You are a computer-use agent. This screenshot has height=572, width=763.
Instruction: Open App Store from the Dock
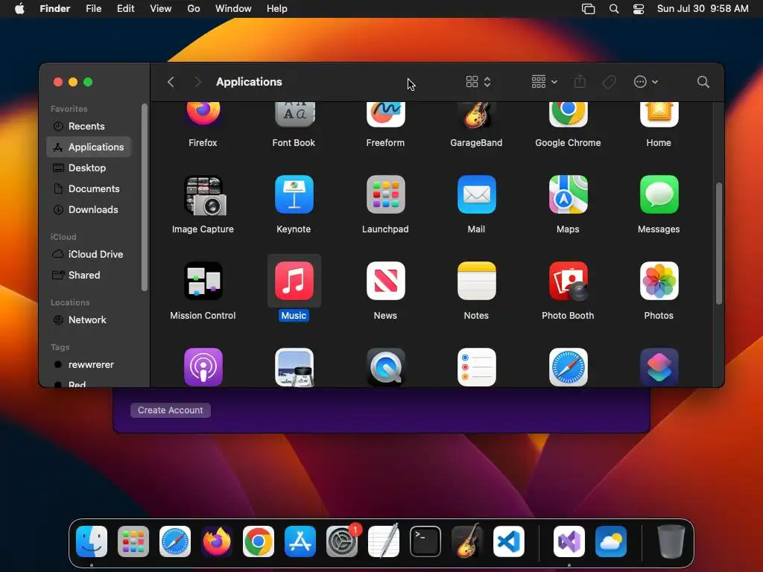[300, 541]
